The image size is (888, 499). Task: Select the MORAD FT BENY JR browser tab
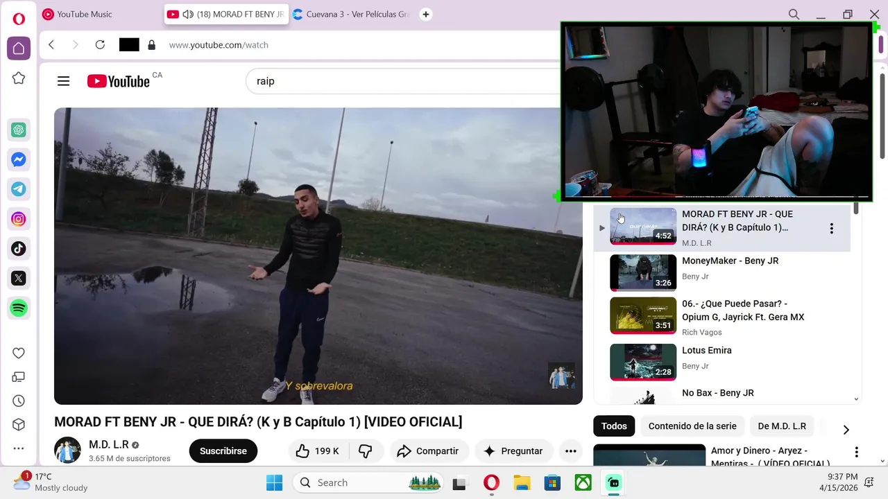click(x=226, y=15)
